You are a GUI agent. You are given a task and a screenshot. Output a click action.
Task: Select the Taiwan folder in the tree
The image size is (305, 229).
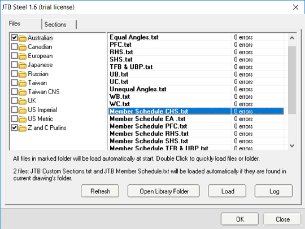(x=37, y=83)
